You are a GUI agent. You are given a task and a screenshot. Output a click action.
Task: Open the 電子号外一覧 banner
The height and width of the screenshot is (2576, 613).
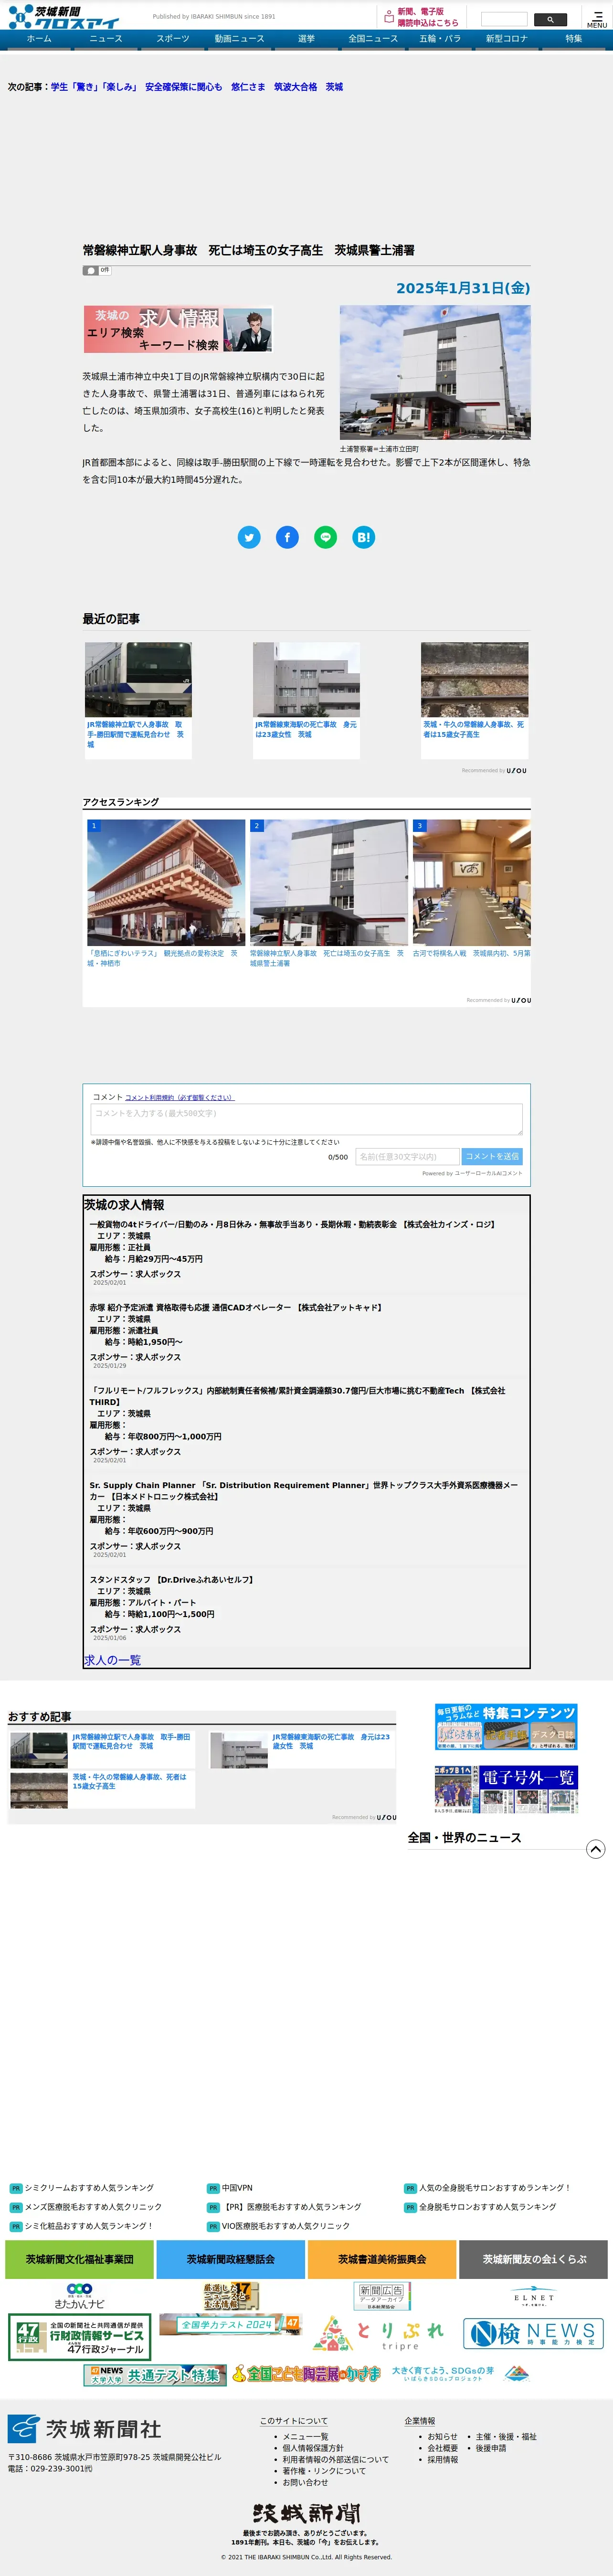[x=506, y=1790]
